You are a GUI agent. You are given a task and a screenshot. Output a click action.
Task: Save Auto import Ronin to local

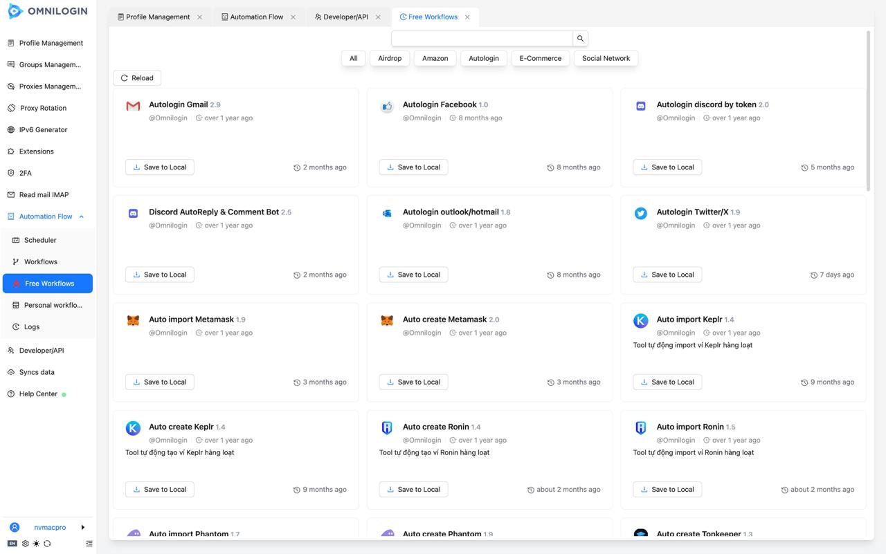[x=668, y=490]
